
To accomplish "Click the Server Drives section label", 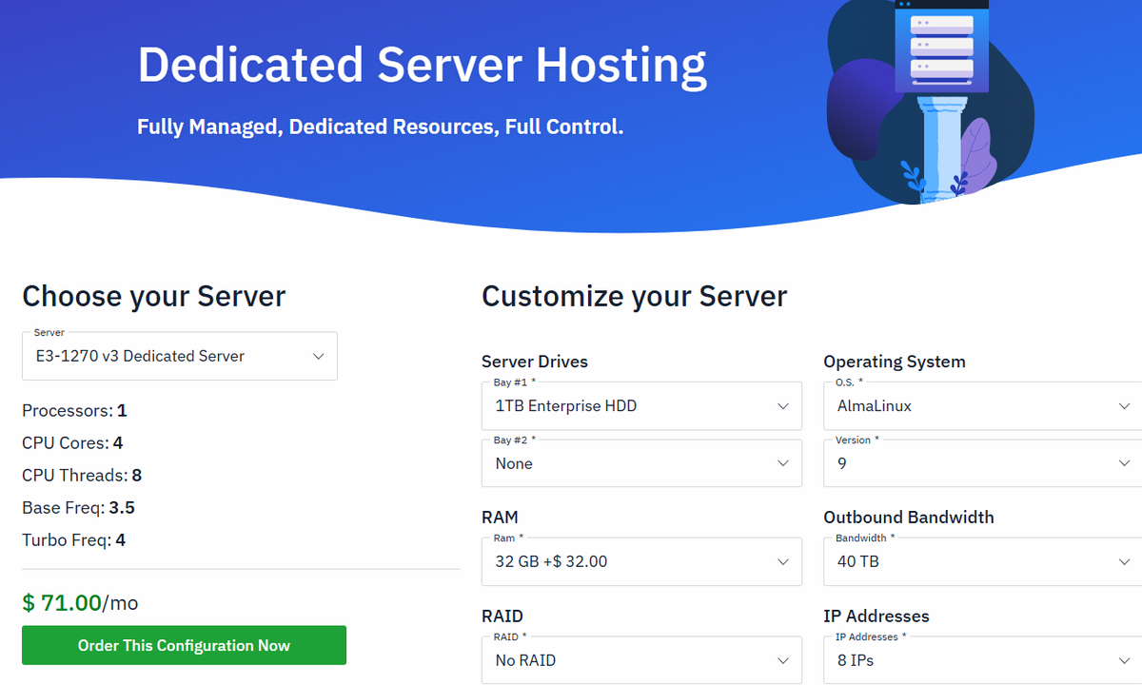I will point(535,362).
